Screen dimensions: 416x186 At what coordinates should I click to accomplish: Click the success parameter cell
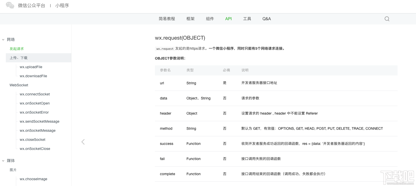(x=167, y=144)
